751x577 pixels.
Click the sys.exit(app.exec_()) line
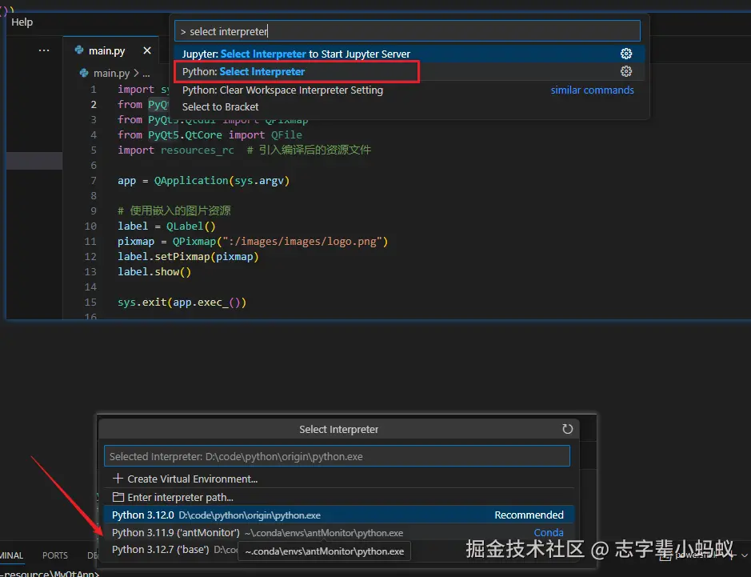182,303
